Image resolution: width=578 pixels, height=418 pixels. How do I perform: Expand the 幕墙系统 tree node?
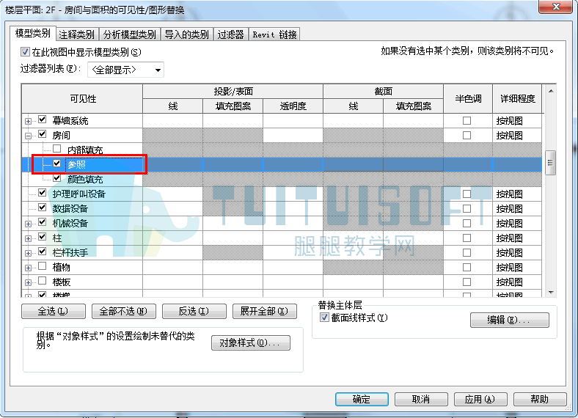click(28, 121)
